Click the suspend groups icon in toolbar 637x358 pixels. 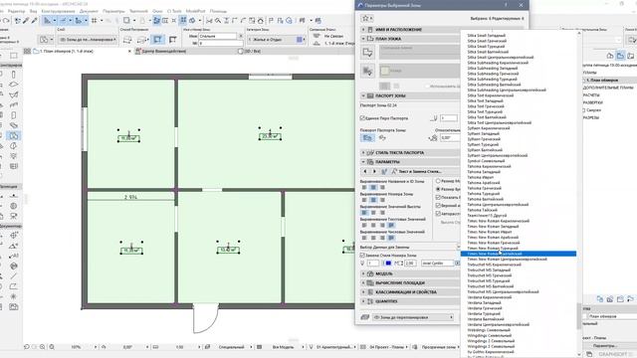coord(183,20)
